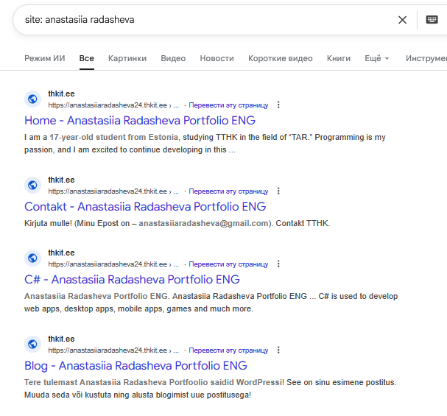447x416 pixels.
Task: Click into the search query input field
Action: click(206, 20)
